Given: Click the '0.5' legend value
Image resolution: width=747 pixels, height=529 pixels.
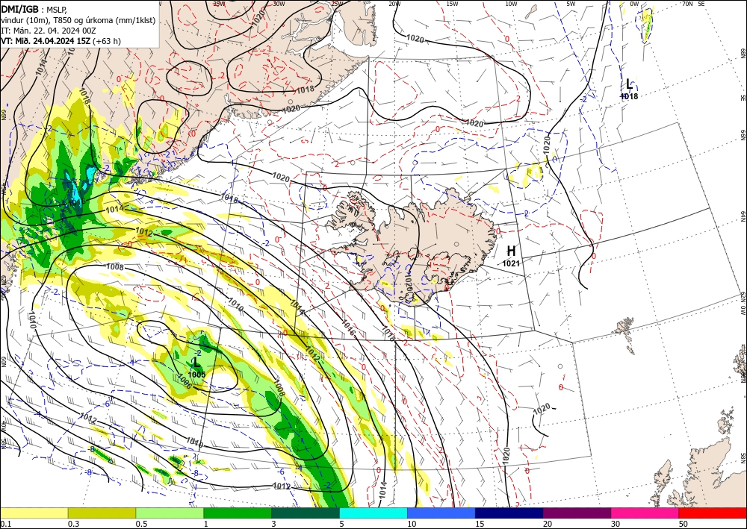Looking at the screenshot, I should coord(141,524).
